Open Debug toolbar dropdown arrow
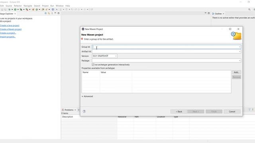The image size is (255, 143). click(12, 10)
